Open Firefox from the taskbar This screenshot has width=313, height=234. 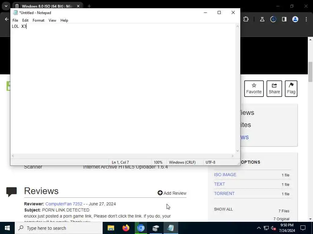[126, 228]
